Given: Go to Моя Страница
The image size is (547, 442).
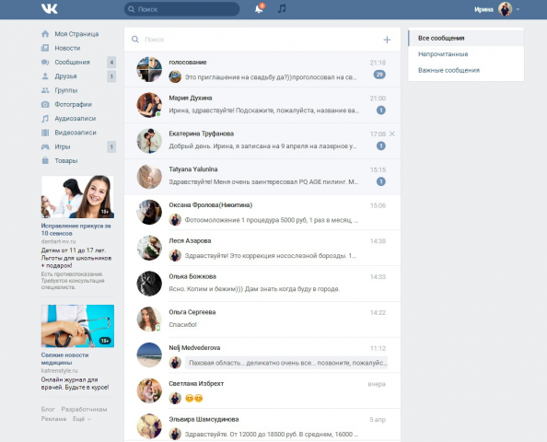Looking at the screenshot, I should tap(76, 34).
